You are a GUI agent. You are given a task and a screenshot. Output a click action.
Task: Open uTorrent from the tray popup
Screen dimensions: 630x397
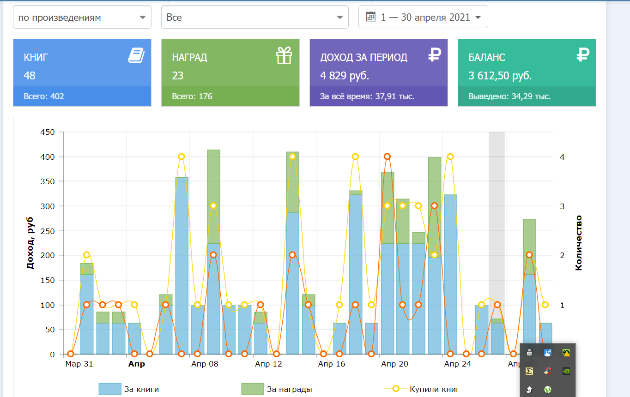click(547, 389)
